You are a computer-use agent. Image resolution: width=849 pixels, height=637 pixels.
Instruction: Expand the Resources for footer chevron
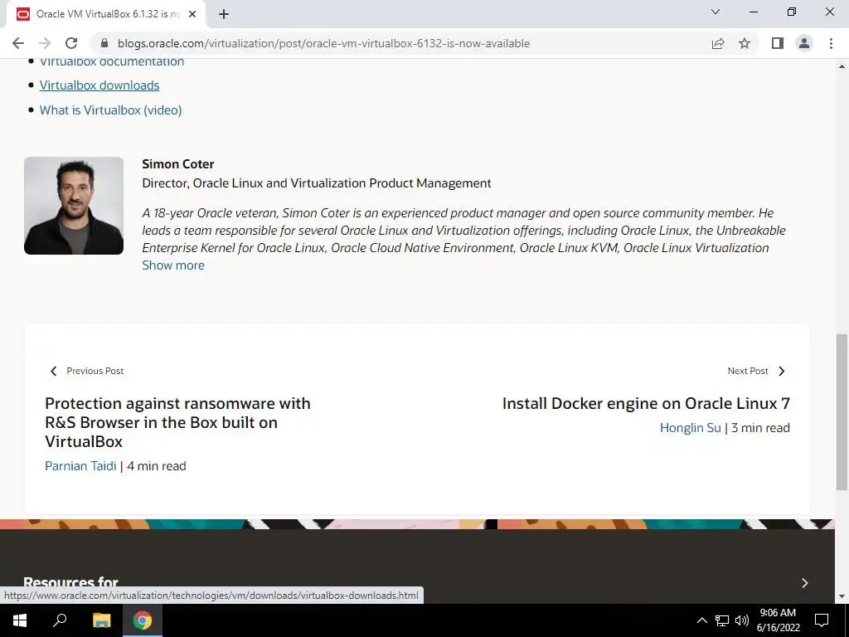(804, 583)
